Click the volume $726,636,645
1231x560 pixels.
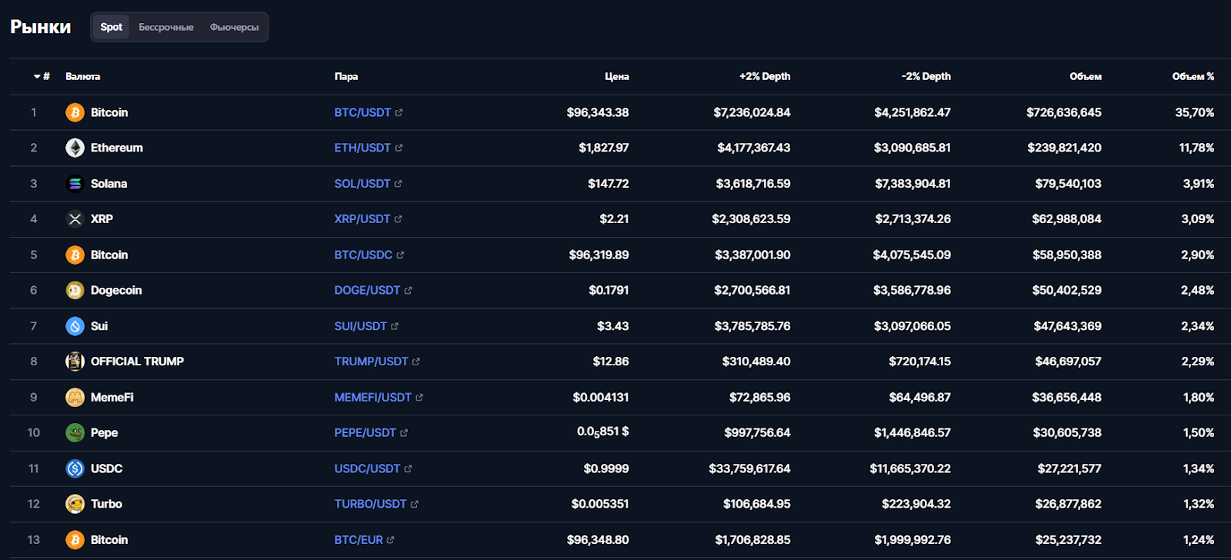(1064, 112)
